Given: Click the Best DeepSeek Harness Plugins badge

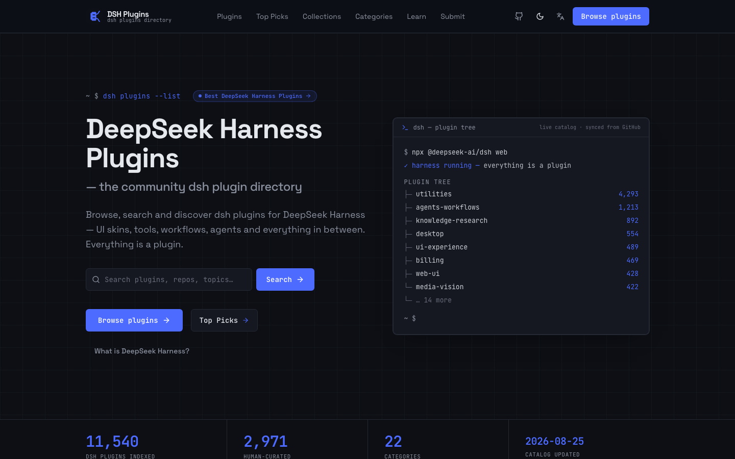Looking at the screenshot, I should coord(255,96).
